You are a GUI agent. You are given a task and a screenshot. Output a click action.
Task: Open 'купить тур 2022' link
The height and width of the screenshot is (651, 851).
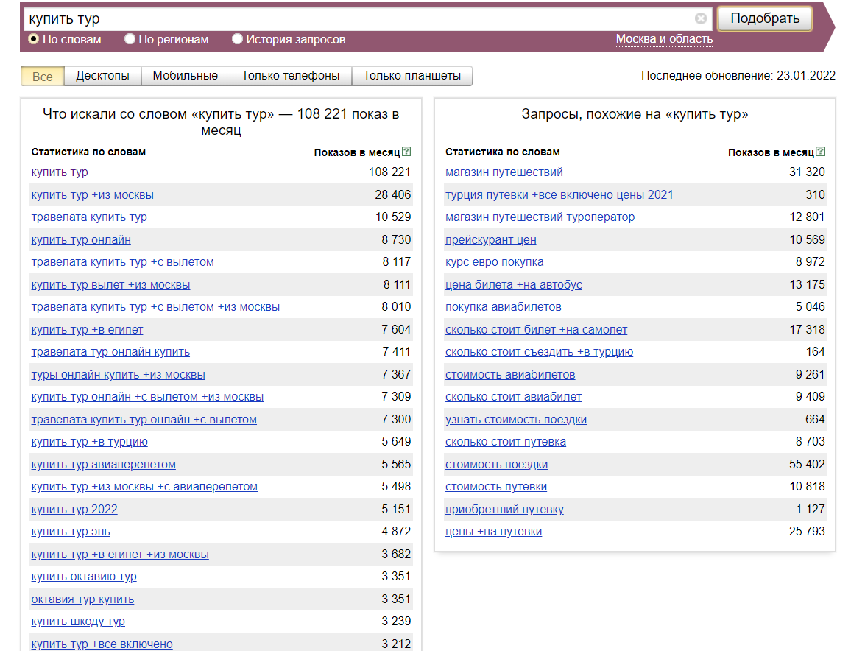coord(74,510)
